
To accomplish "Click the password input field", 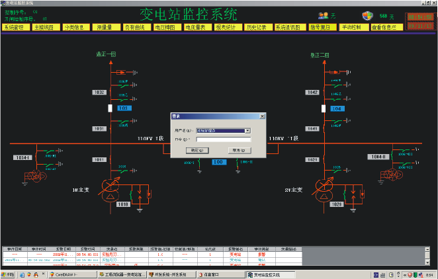I will 223,139.
